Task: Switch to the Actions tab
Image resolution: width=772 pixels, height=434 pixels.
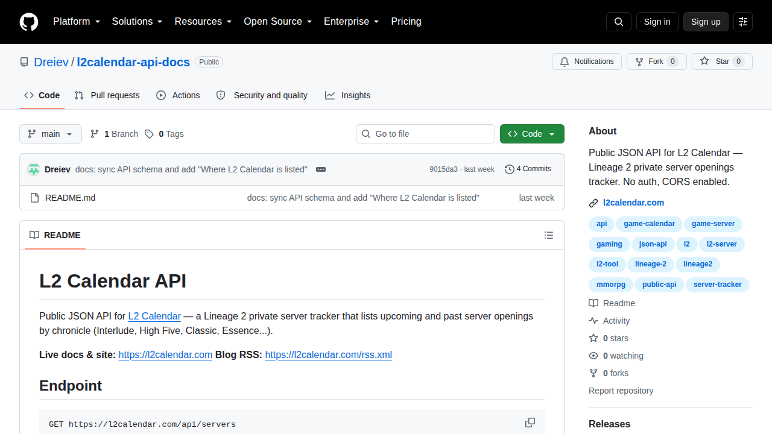Action: point(178,95)
